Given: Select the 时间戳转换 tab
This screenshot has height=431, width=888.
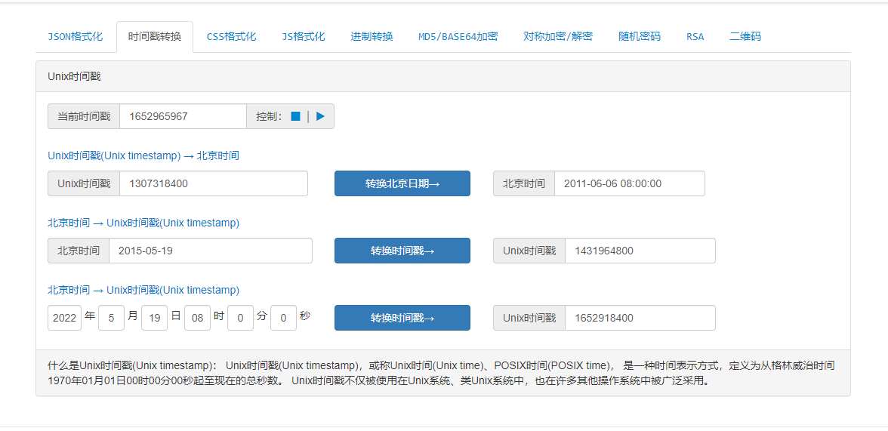Looking at the screenshot, I should [x=155, y=37].
